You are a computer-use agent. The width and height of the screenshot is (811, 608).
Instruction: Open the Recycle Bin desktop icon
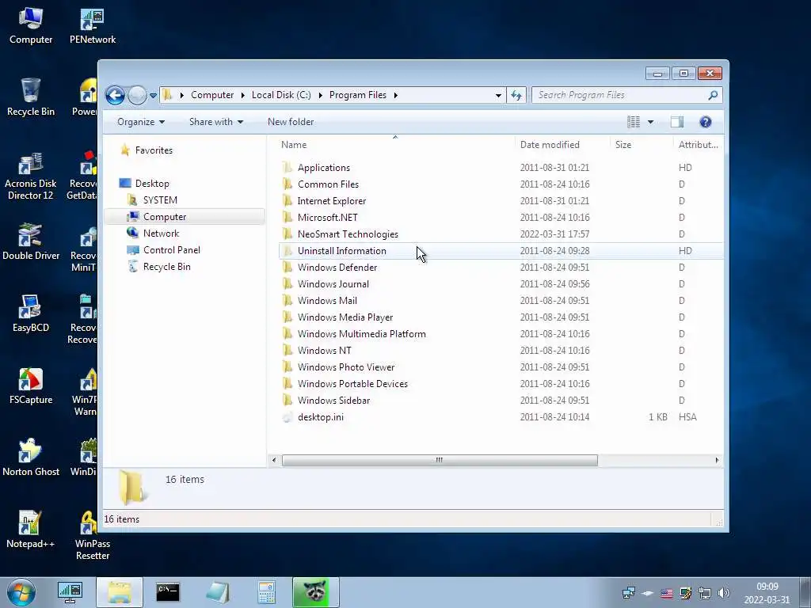[x=31, y=97]
